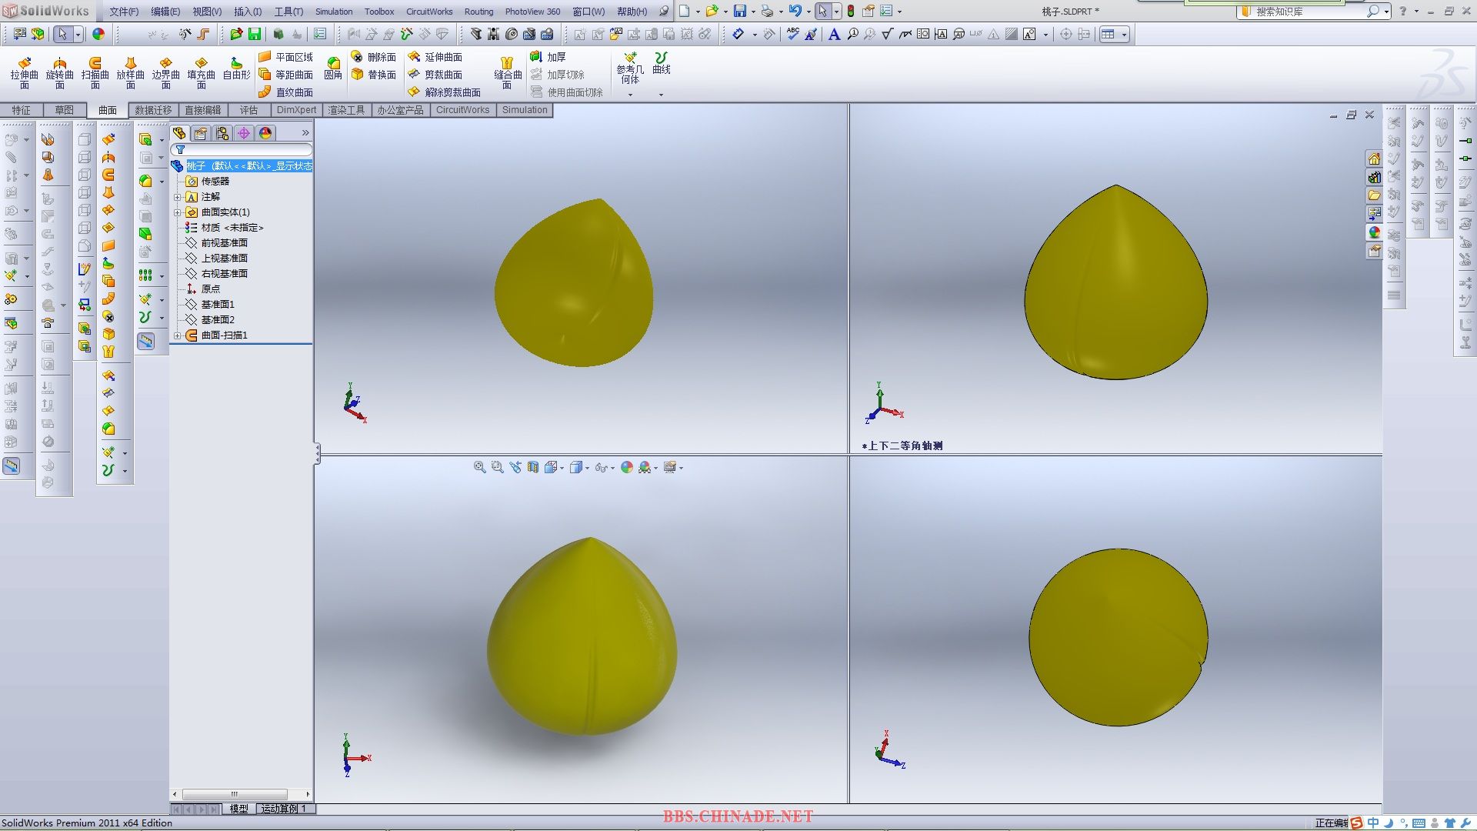Click the 直纹曲面 ruled surface tool
Viewport: 1477px width, 831px height.
tap(285, 92)
